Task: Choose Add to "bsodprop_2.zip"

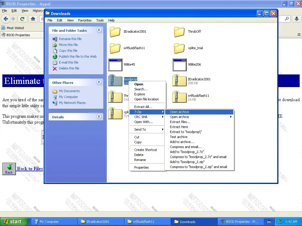Action: pyautogui.click(x=199, y=162)
